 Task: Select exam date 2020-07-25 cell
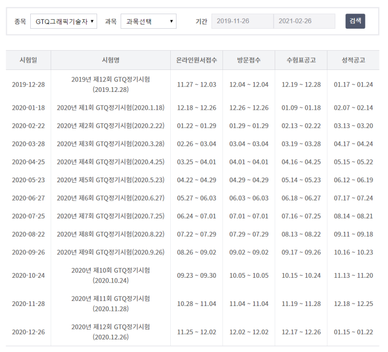pyautogui.click(x=28, y=216)
